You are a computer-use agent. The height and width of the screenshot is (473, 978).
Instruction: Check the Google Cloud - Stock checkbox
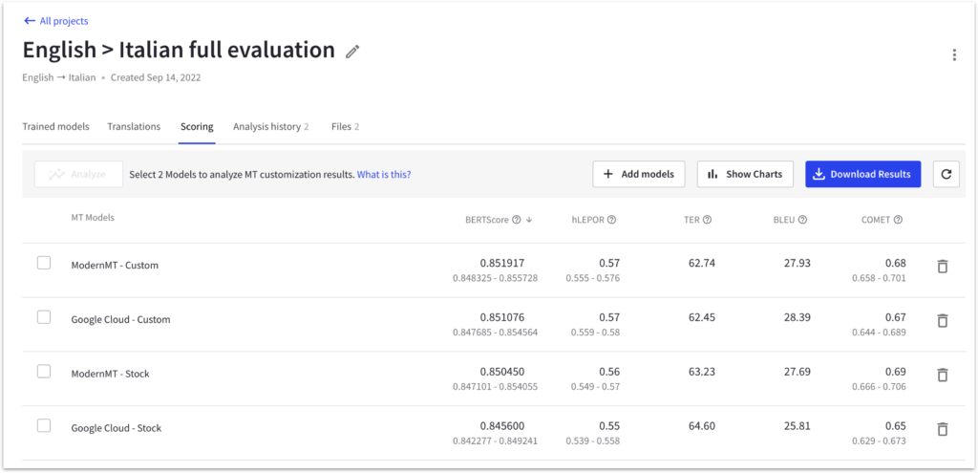[44, 426]
